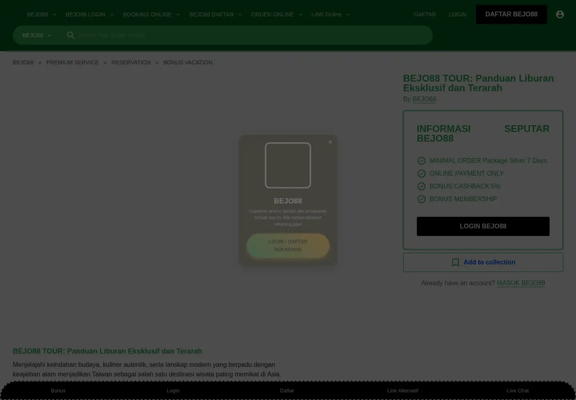Open the BOOKING ONLINE navigation item
The height and width of the screenshot is (400, 576).
[x=147, y=14]
